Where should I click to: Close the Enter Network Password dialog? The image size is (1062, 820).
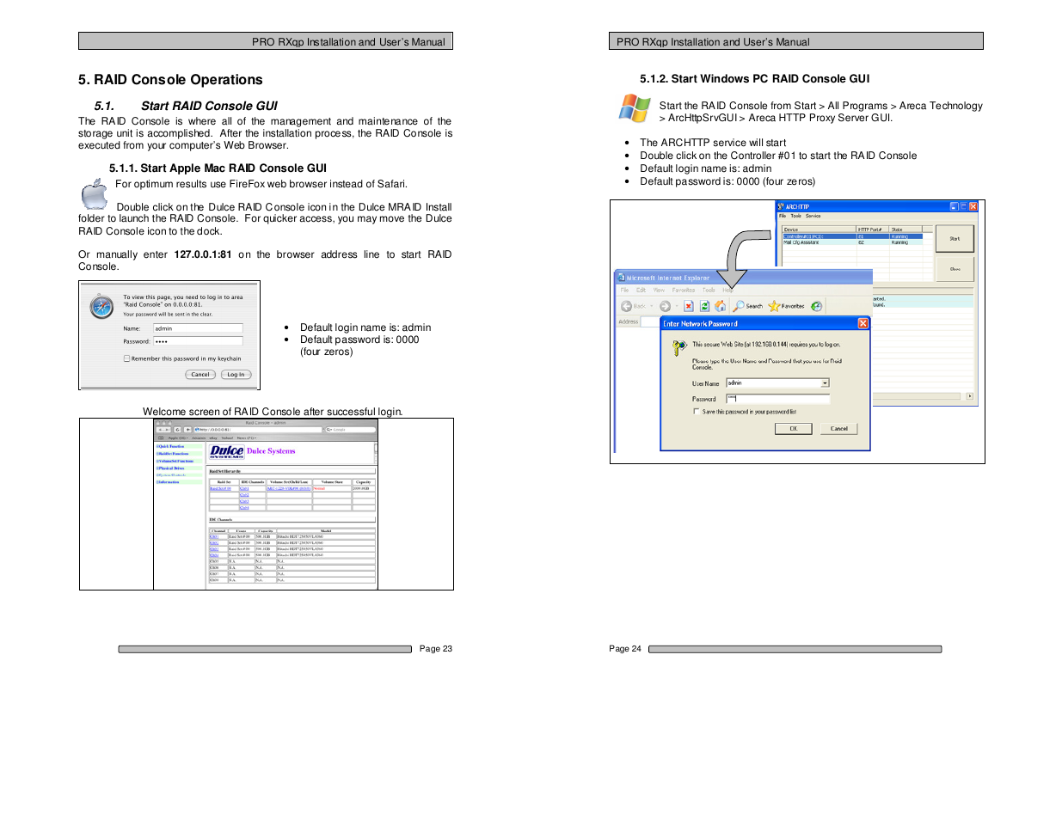(863, 323)
